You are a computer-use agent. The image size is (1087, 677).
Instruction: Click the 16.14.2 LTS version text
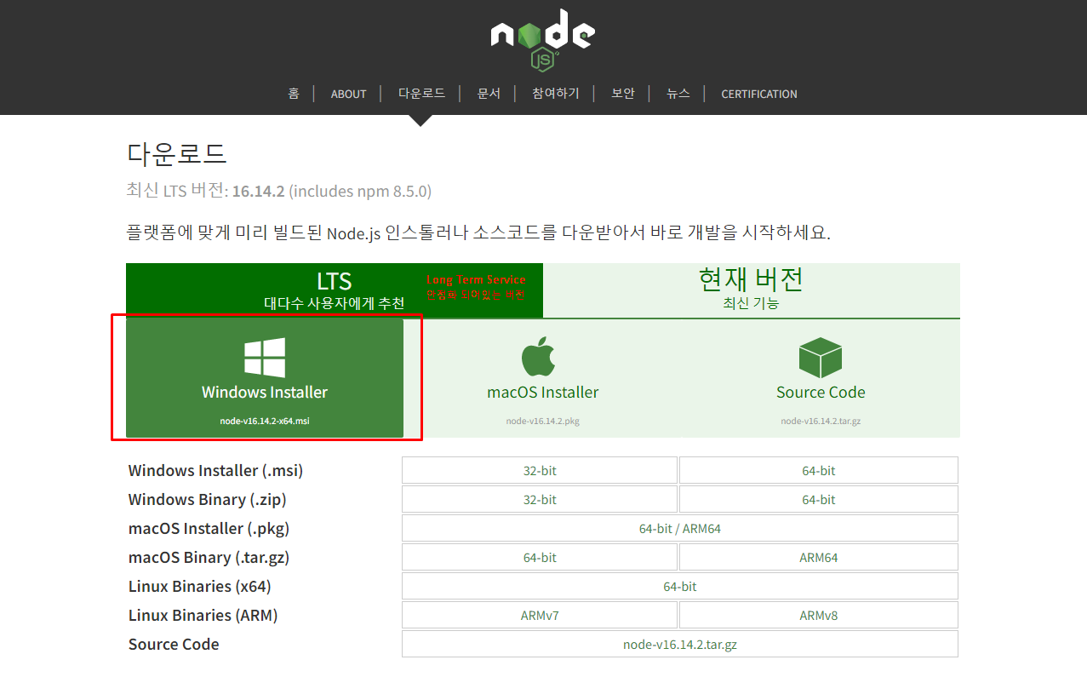click(259, 191)
